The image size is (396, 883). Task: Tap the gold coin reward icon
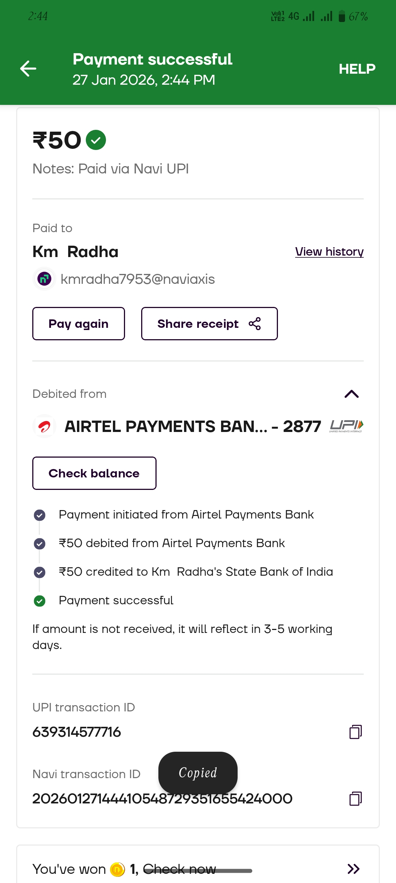[118, 869]
